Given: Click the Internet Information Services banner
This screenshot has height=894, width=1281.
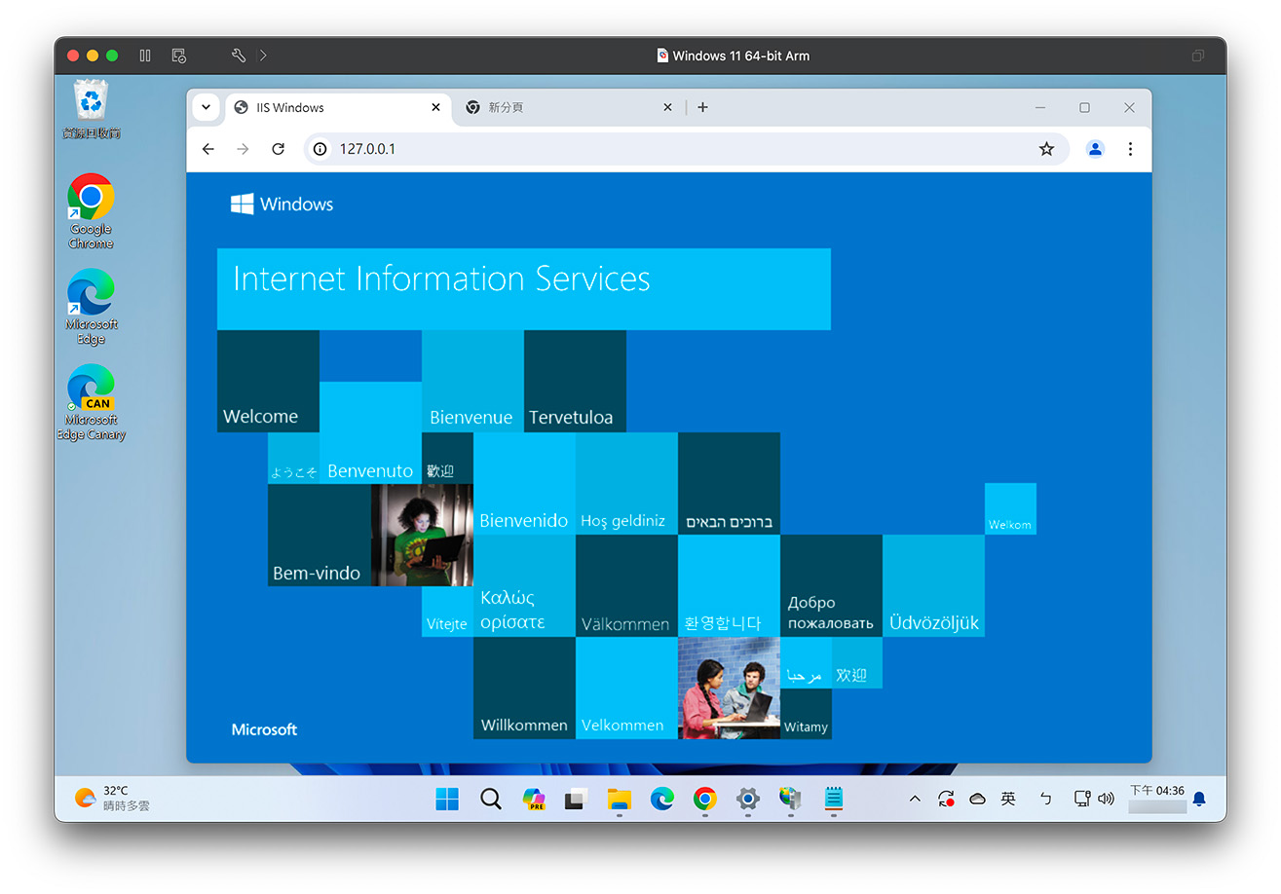Looking at the screenshot, I should [x=524, y=288].
